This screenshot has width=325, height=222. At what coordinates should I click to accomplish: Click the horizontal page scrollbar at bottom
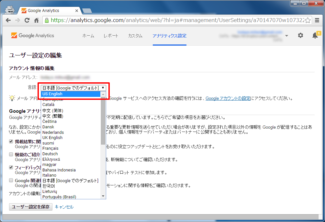click(161, 217)
